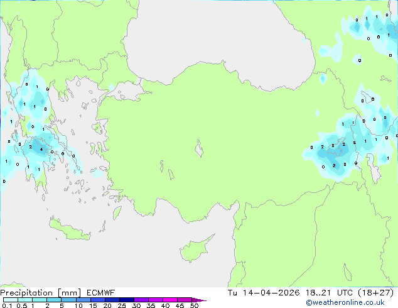398x308 pixels.
Task: Click the legend tick label '50'
Action: point(194,305)
